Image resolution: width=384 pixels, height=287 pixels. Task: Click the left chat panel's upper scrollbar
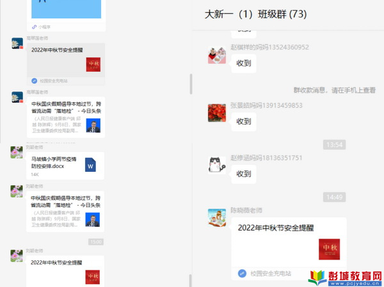[x=190, y=82]
